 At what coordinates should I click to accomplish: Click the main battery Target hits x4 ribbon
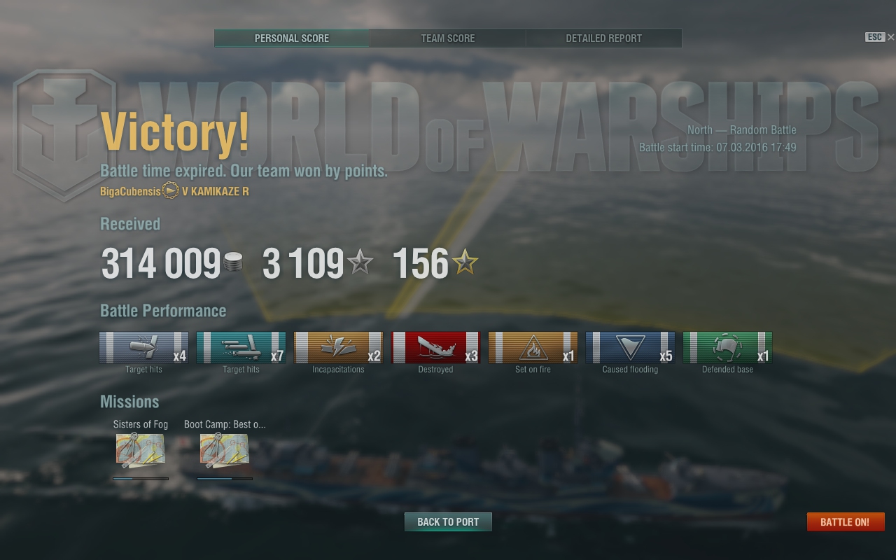tap(143, 347)
